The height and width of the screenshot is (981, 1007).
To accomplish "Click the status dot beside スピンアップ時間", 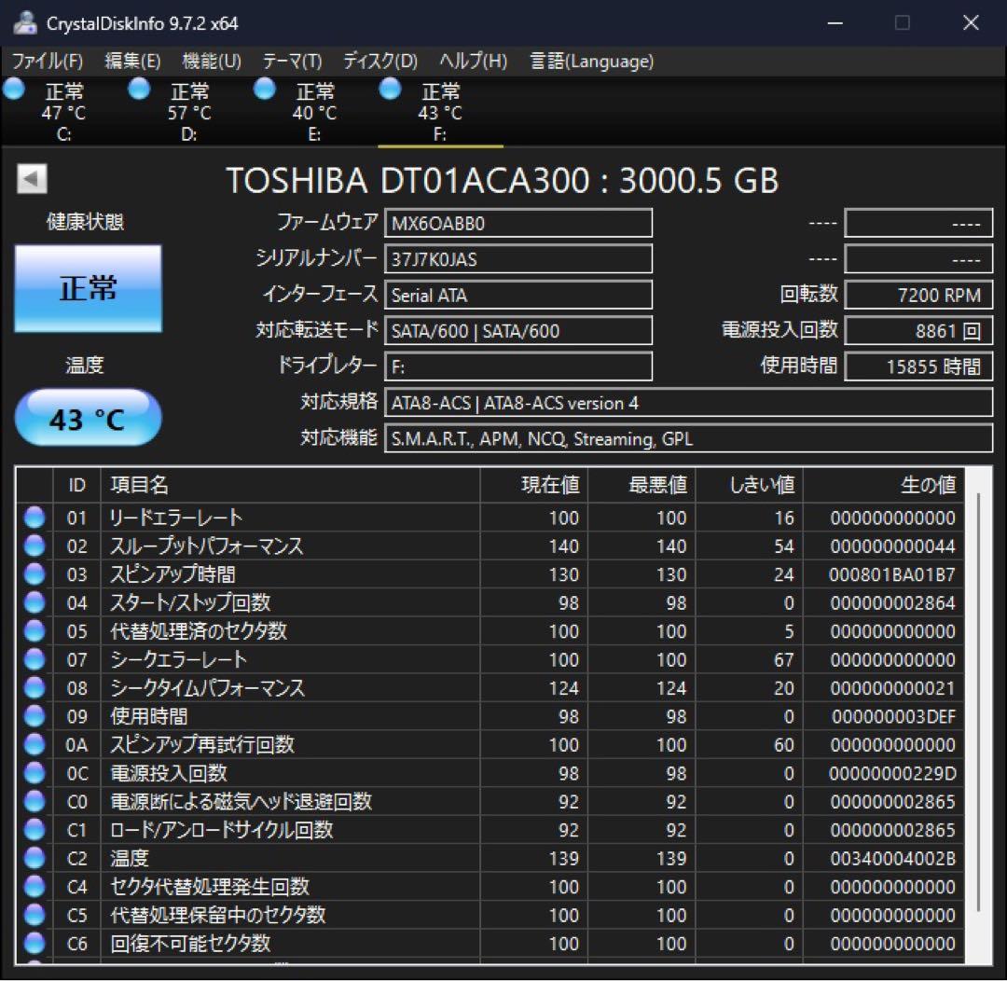I will pyautogui.click(x=34, y=573).
